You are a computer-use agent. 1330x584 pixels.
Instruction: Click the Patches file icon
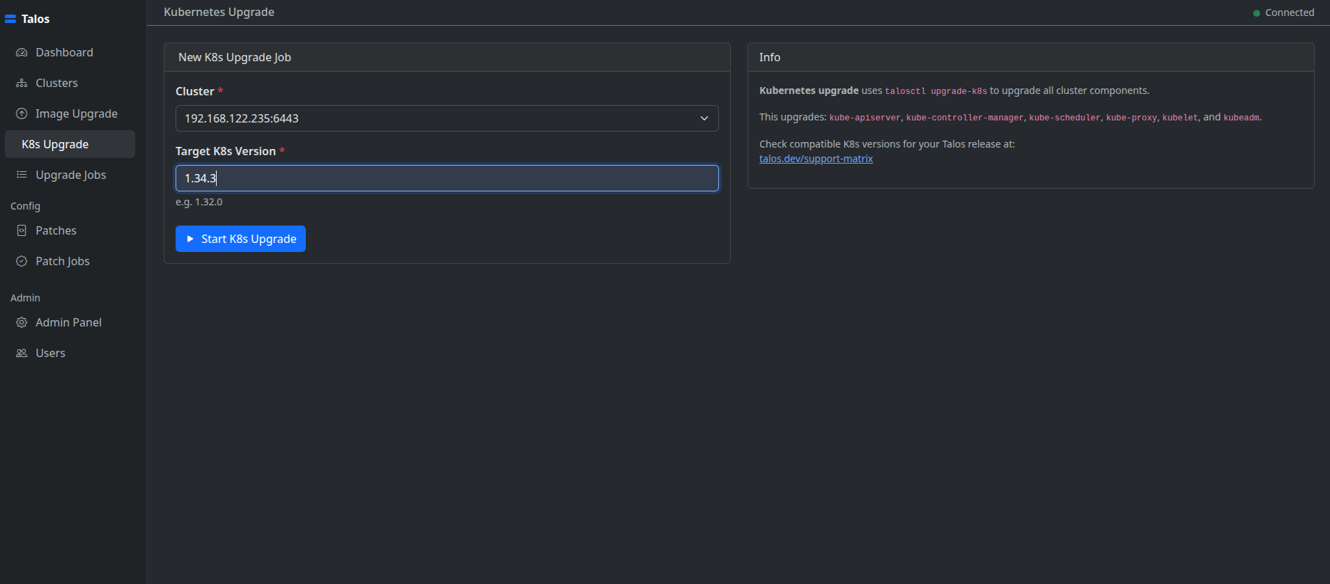click(22, 230)
